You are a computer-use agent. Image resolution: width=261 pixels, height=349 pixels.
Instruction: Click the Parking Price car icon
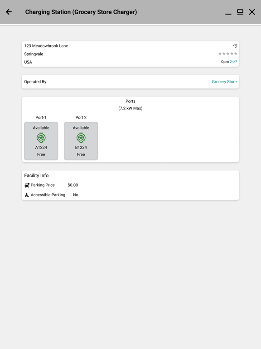[x=27, y=185]
